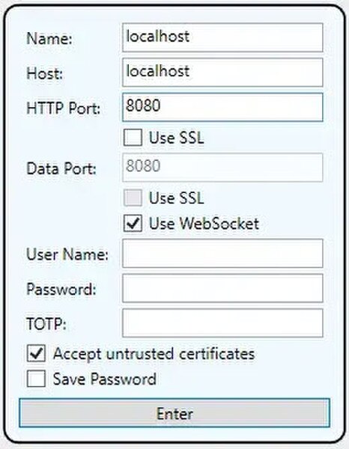
Task: Focus the Password input box
Action: pos(222,288)
